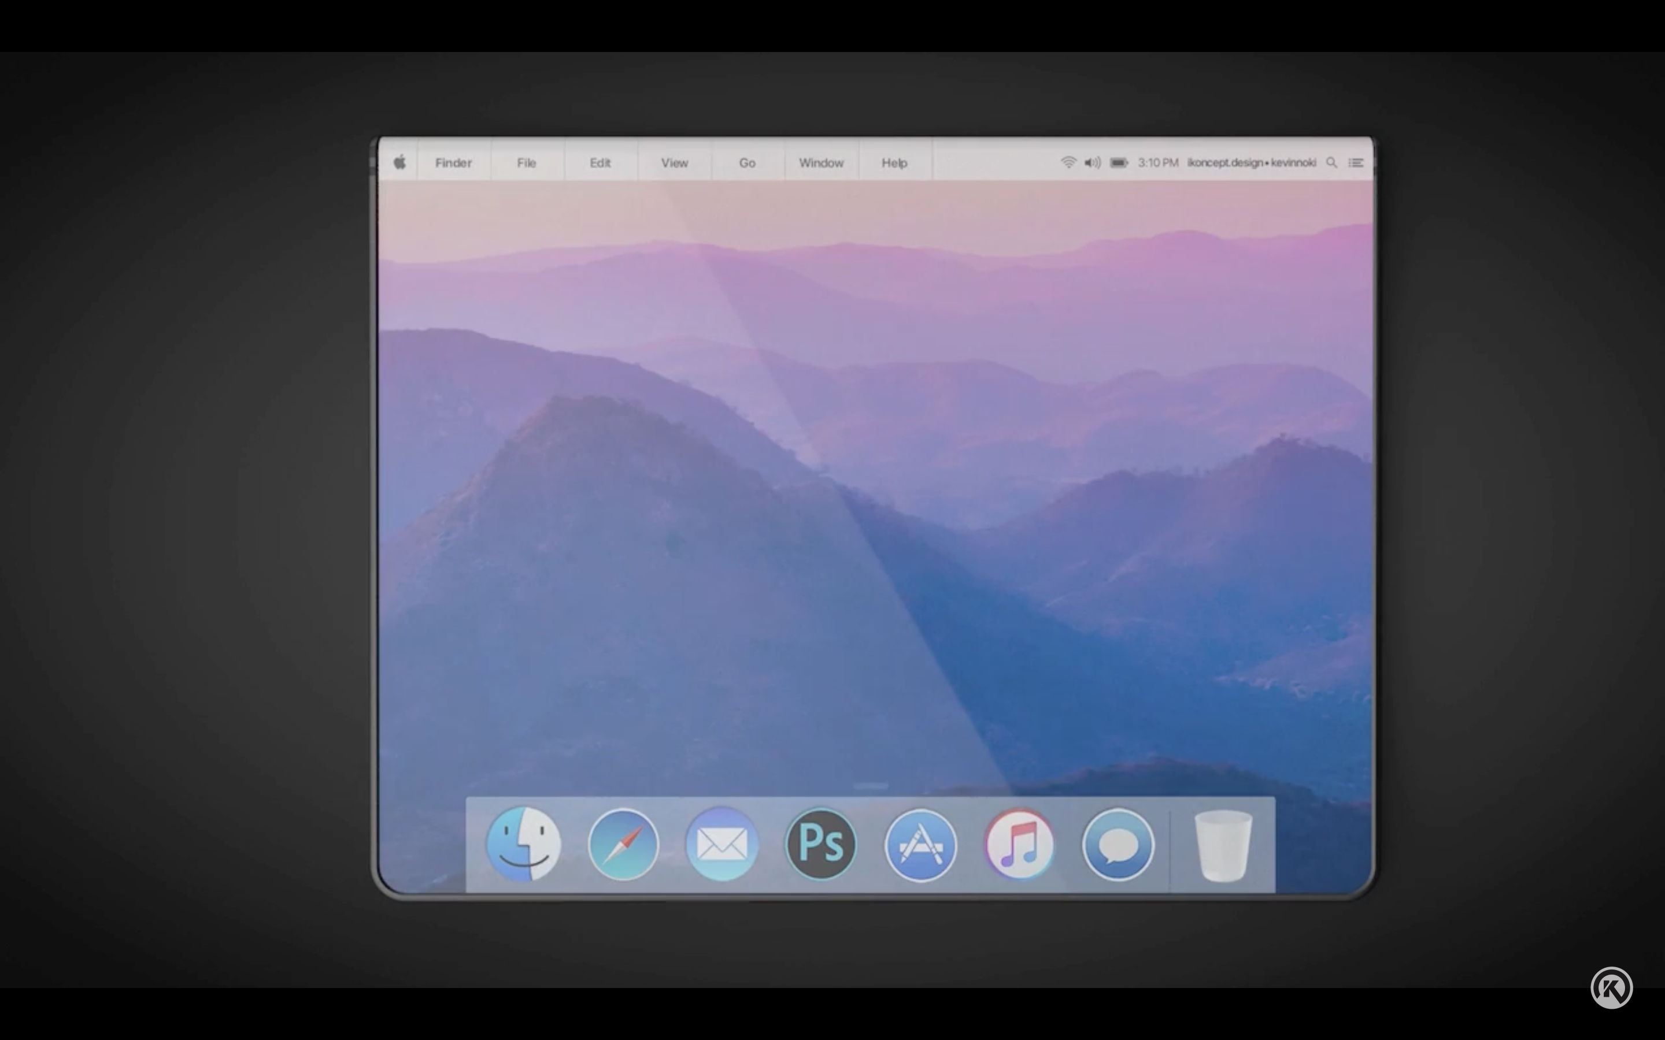Image resolution: width=1665 pixels, height=1040 pixels.
Task: Open the Go menu
Action: pyautogui.click(x=747, y=162)
